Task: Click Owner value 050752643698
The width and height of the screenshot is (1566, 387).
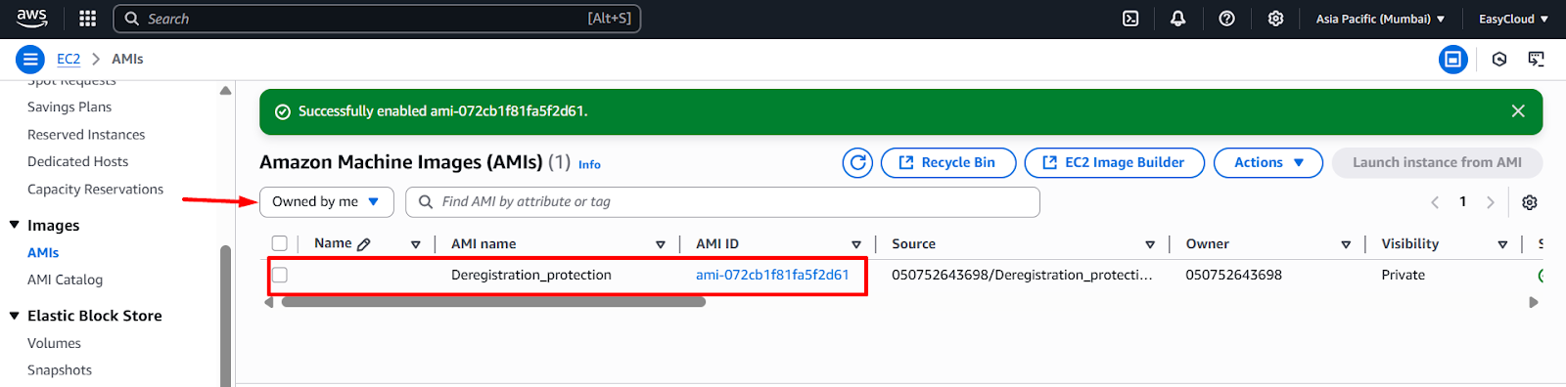Action: tap(1233, 276)
